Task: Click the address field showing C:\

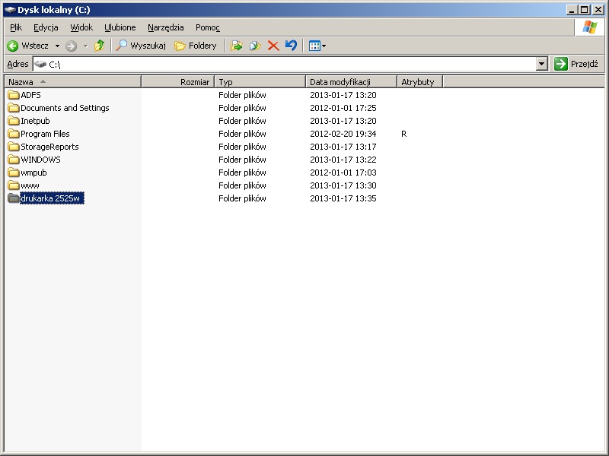Action: pos(289,64)
